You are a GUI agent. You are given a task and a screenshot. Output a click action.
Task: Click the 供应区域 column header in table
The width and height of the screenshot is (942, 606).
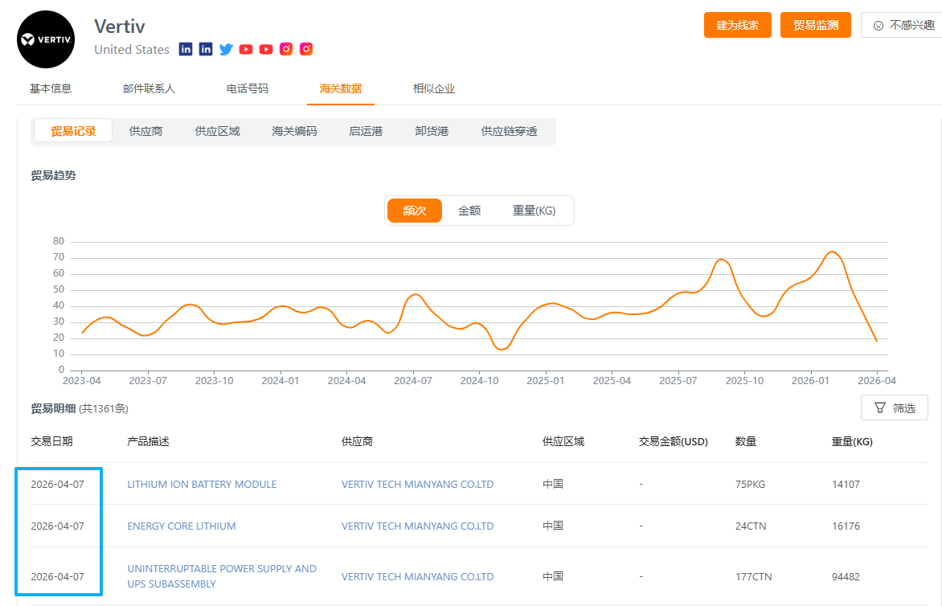[x=563, y=441]
